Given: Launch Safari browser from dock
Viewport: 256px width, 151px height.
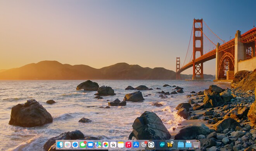Looking at the screenshot, I should [x=75, y=145].
